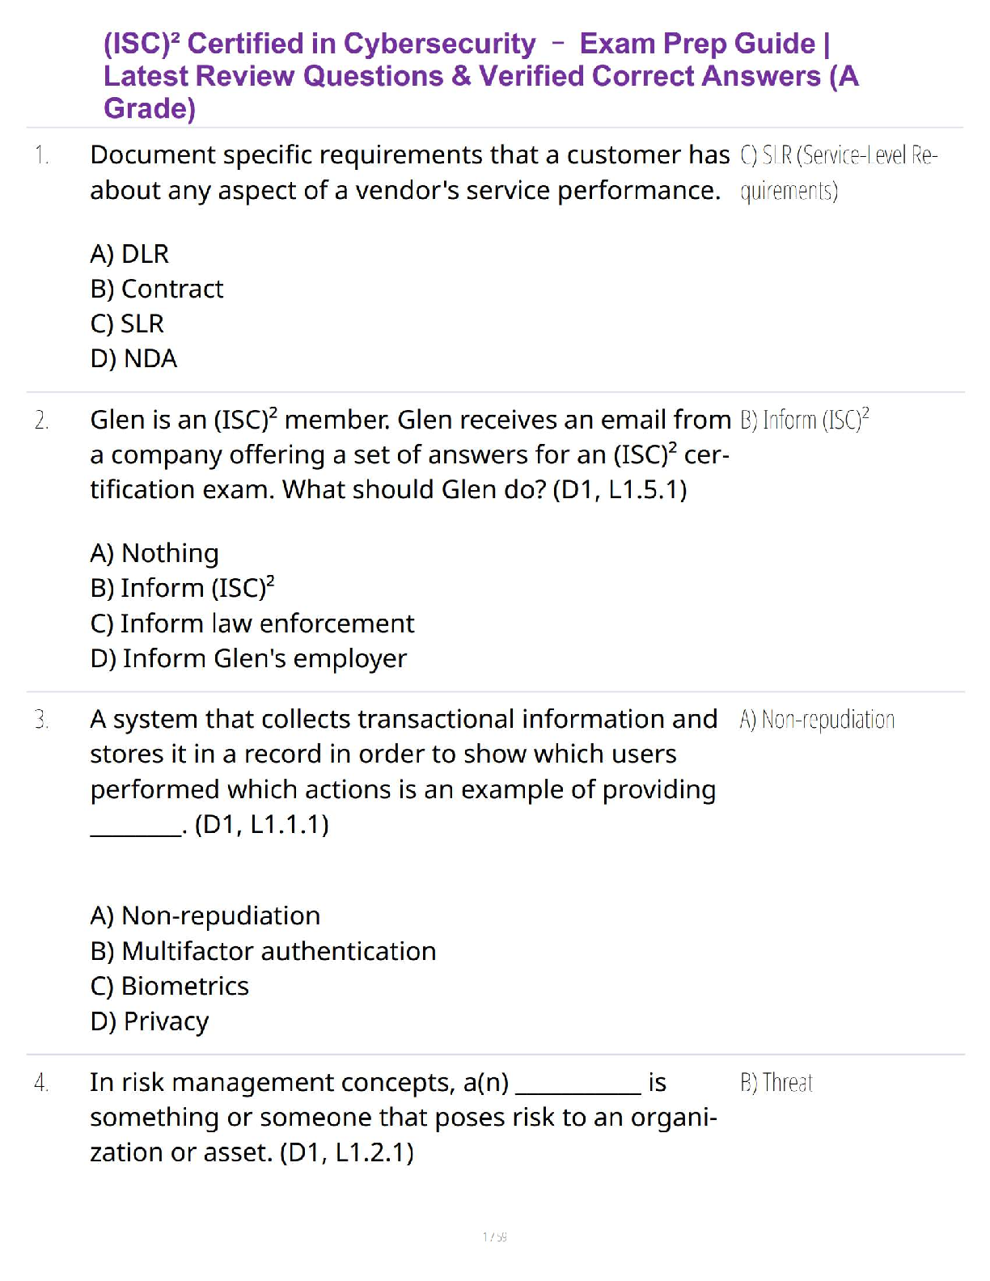Click the A) Non-repudiation answer key beside question 3
The width and height of the screenshot is (990, 1281).
(817, 719)
